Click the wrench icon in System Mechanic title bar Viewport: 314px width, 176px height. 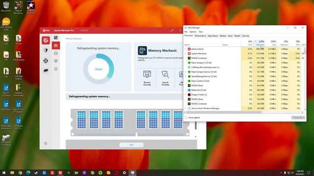[x=172, y=30]
